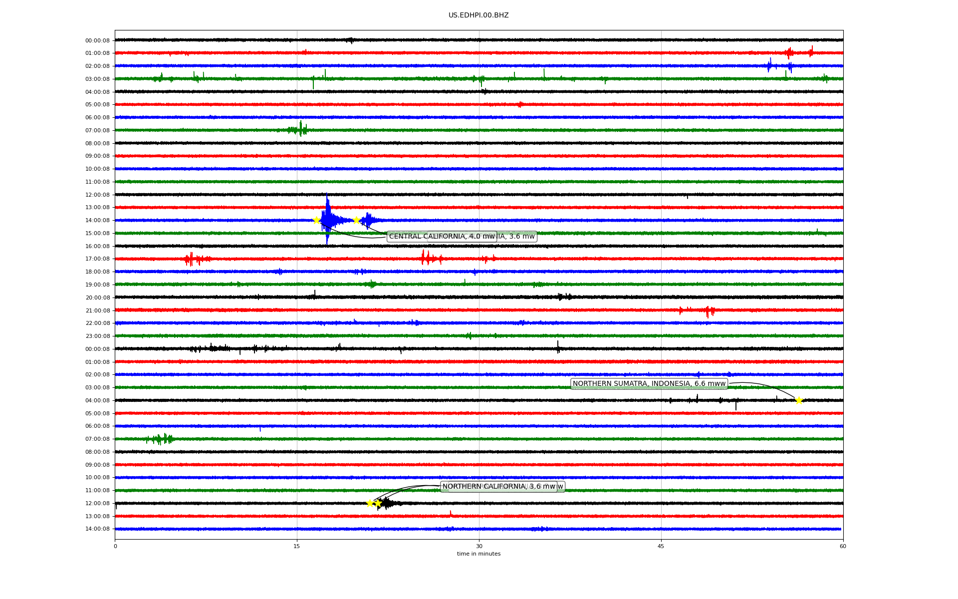
Task: Click the right yellow star on blue 14:00:08 trace
Action: coord(356,220)
